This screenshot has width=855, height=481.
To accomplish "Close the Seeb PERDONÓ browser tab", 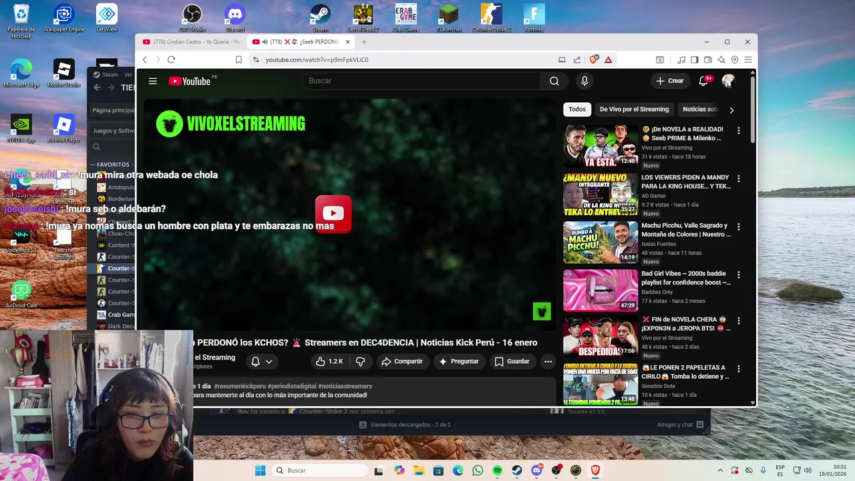I will 347,42.
